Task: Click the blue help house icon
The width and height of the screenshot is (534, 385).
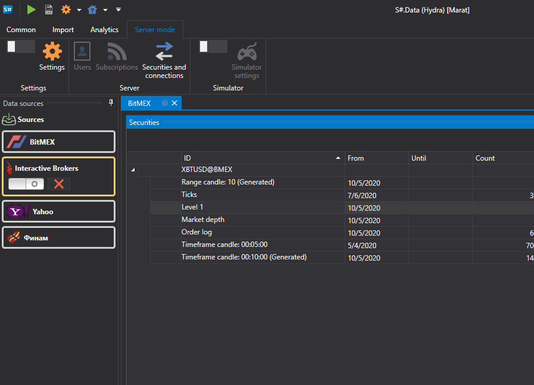Action: point(92,10)
